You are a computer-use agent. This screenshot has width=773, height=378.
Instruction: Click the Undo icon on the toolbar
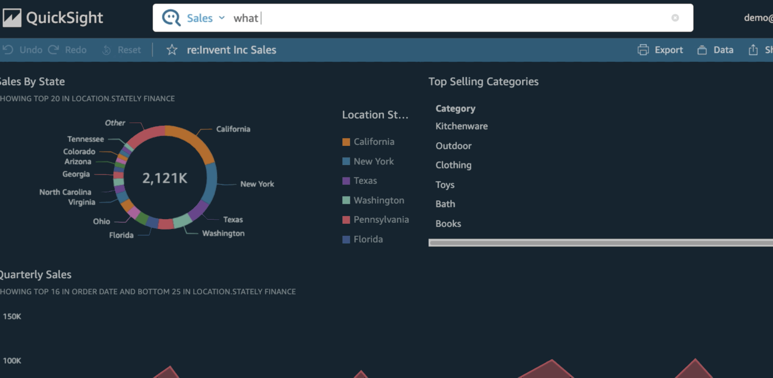click(x=8, y=50)
